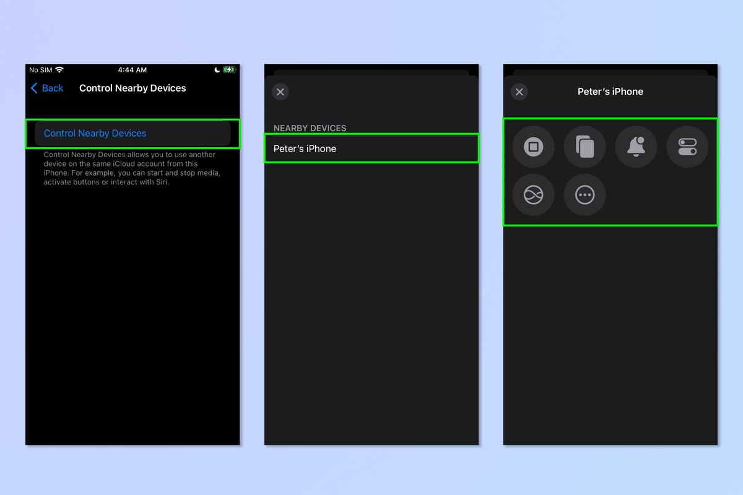Select the Home button control icon
The height and width of the screenshot is (495, 743).
tap(533, 147)
